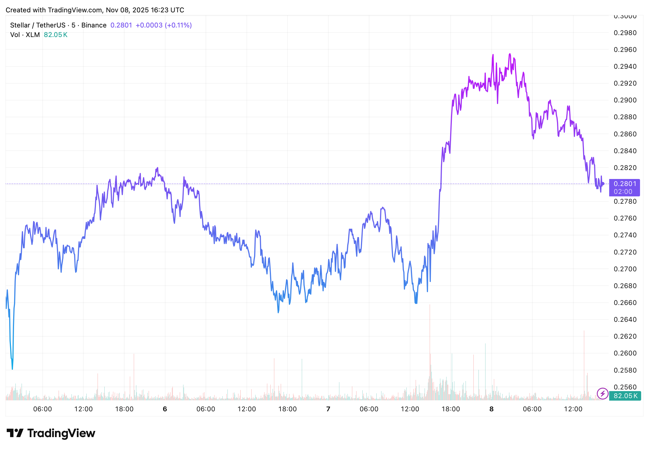Click the Vol · XLM indicator label
Image resolution: width=649 pixels, height=450 pixels.
(x=25, y=35)
